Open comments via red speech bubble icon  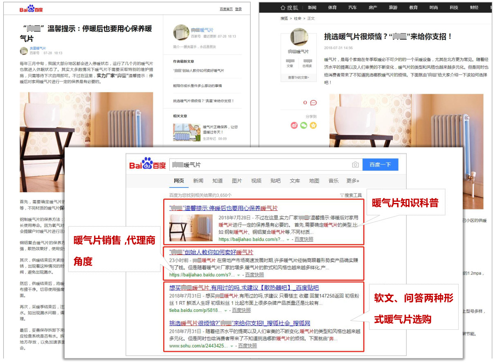[x=313, y=103]
